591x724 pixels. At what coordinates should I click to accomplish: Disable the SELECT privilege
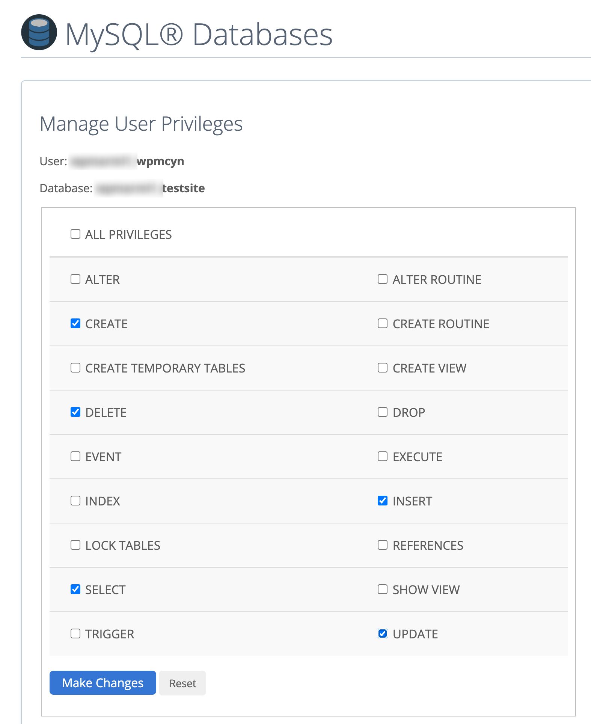point(75,589)
